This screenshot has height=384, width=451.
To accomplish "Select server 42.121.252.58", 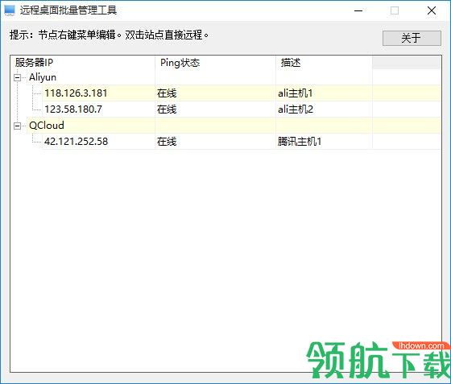I will click(76, 142).
